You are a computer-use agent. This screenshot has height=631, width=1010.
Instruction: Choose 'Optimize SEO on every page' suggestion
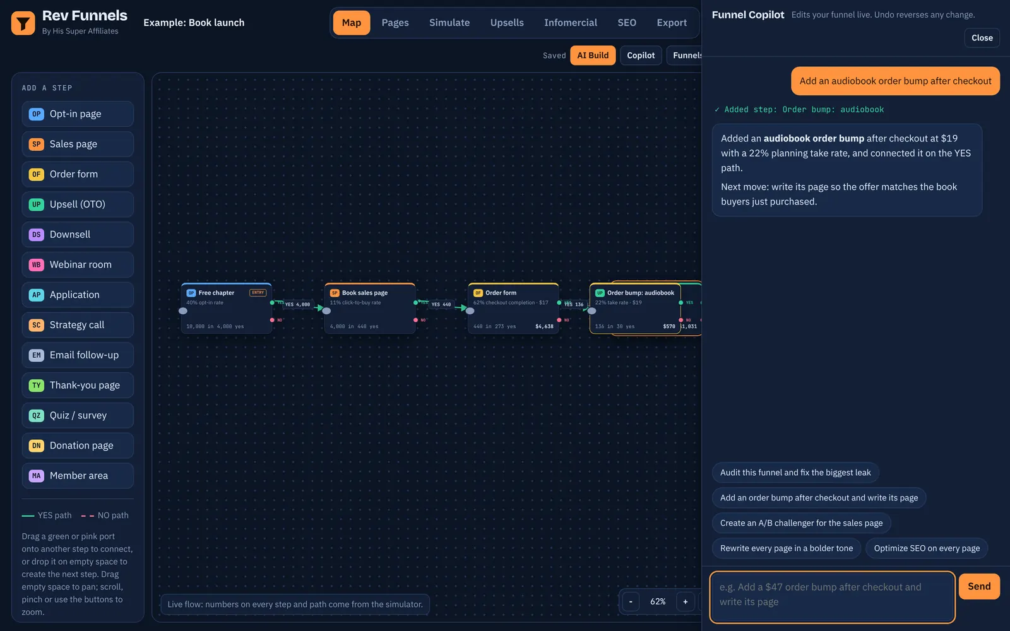coord(927,548)
